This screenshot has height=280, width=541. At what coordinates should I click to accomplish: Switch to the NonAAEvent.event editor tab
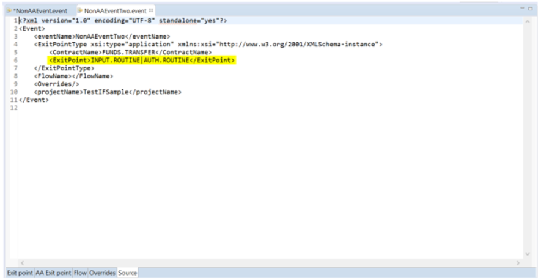(x=38, y=11)
